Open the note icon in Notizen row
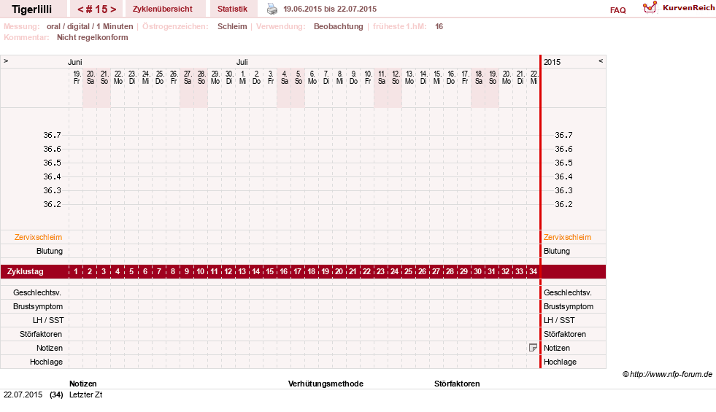 [x=532, y=348]
